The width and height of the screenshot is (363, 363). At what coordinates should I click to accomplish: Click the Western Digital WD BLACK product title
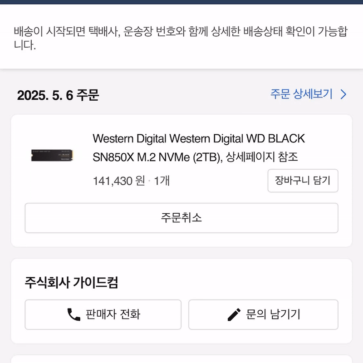[x=199, y=138]
